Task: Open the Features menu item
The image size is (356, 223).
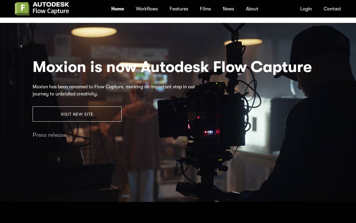Action: (179, 9)
